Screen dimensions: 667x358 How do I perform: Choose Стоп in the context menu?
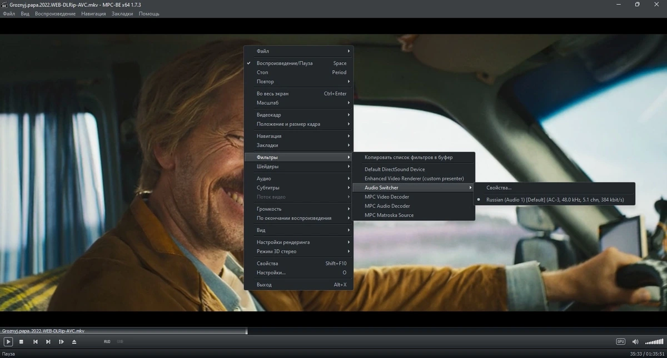point(298,72)
